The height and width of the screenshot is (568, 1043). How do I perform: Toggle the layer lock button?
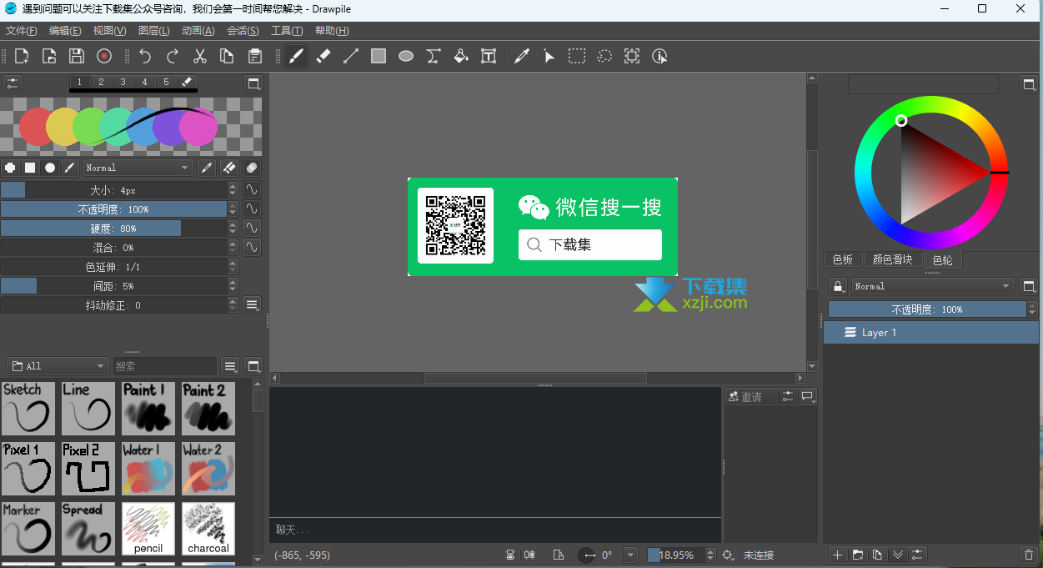click(x=839, y=286)
